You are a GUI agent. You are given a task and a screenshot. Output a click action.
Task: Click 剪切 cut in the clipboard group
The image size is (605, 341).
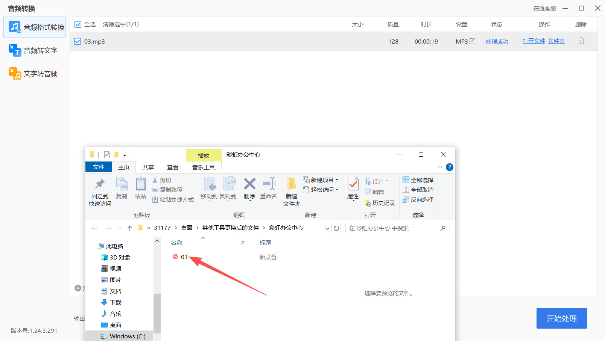162,180
